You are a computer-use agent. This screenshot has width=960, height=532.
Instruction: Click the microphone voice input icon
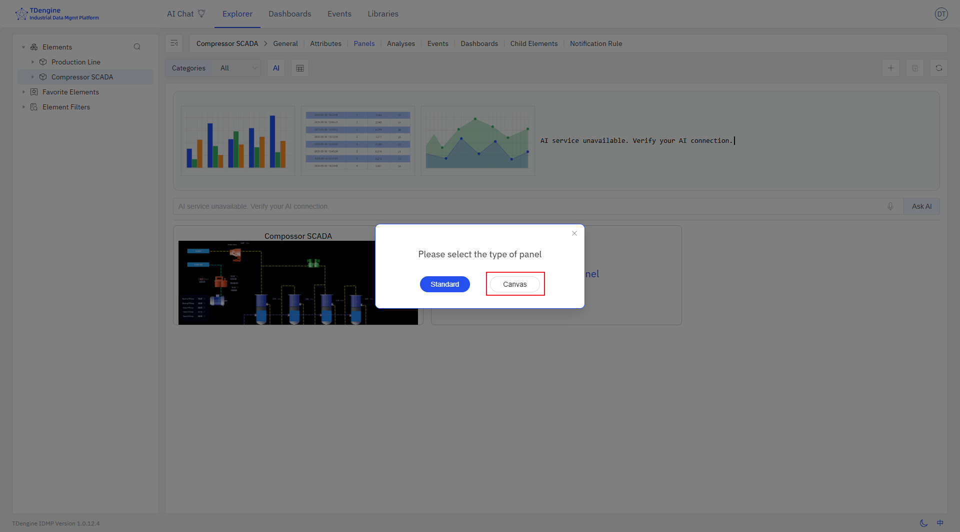(890, 206)
